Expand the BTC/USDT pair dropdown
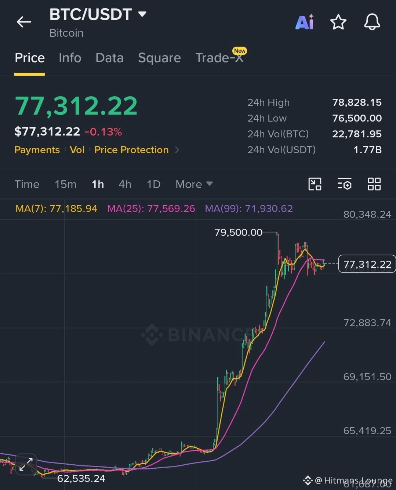The width and height of the screenshot is (396, 490). click(x=142, y=14)
